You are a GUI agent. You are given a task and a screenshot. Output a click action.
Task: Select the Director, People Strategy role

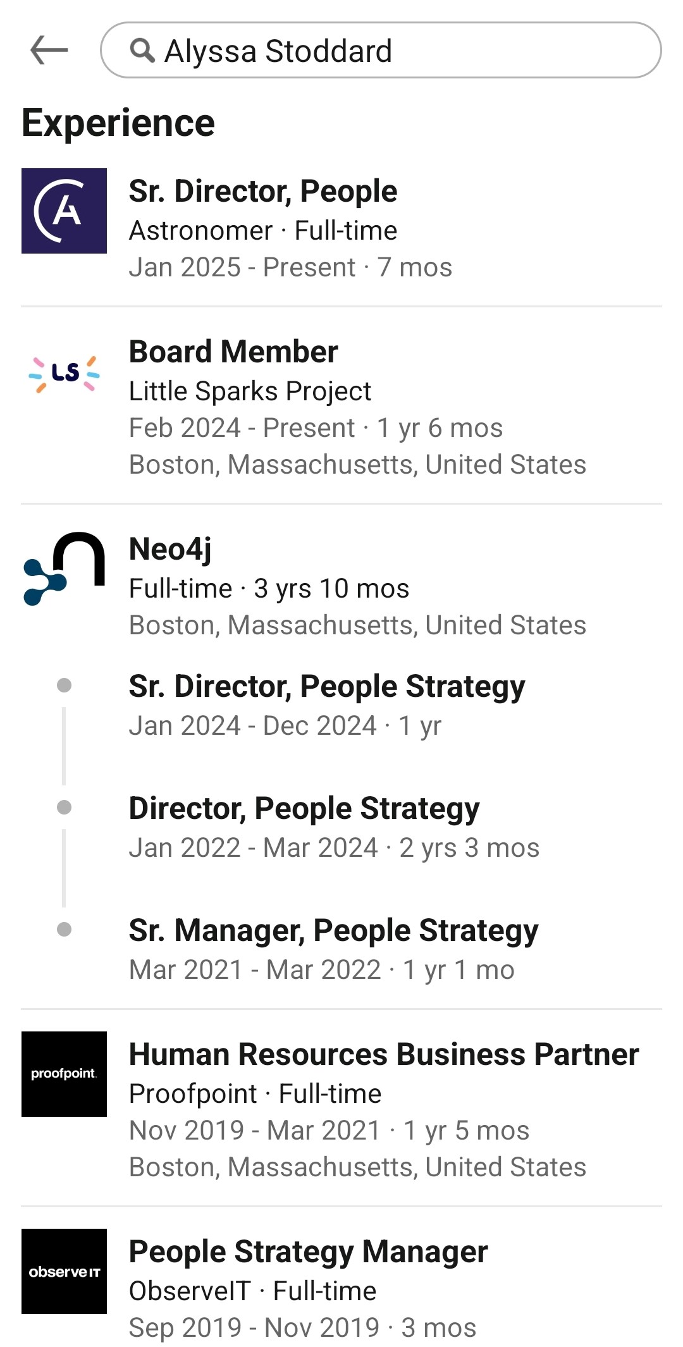tap(304, 808)
